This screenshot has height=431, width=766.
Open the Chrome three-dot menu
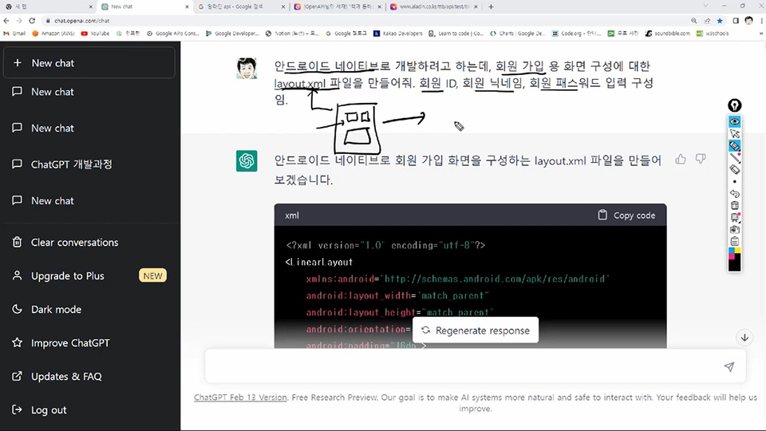pyautogui.click(x=761, y=21)
